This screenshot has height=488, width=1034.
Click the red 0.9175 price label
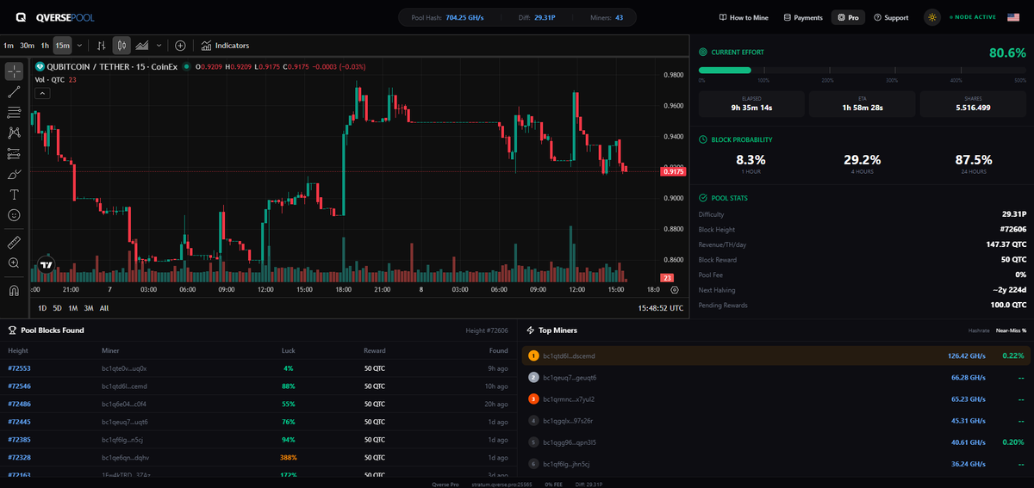(x=674, y=172)
